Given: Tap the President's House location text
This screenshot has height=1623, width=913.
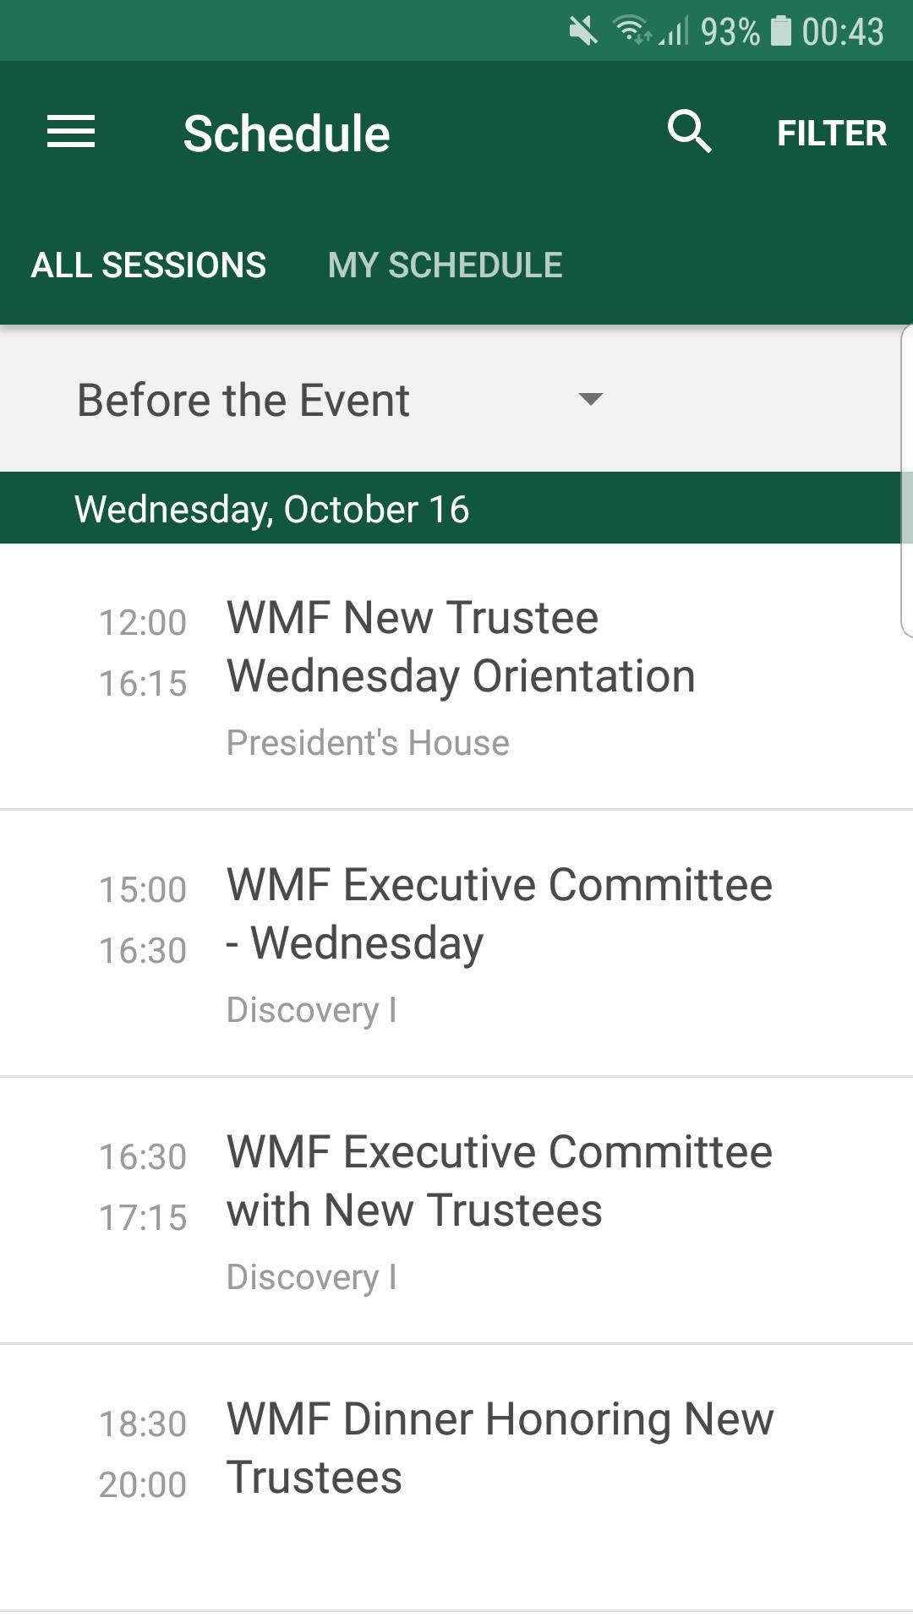Looking at the screenshot, I should [x=368, y=743].
